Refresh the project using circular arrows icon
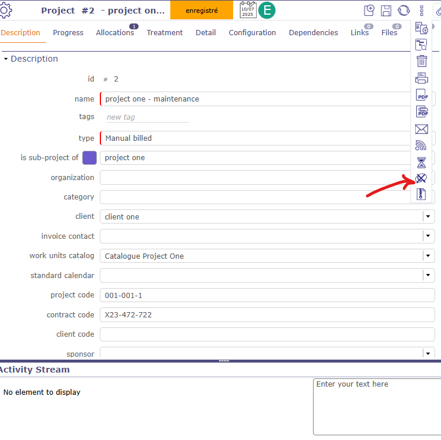 click(x=403, y=11)
